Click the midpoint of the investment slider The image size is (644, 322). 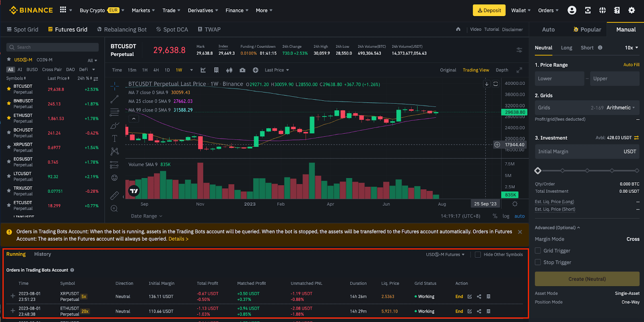click(587, 171)
